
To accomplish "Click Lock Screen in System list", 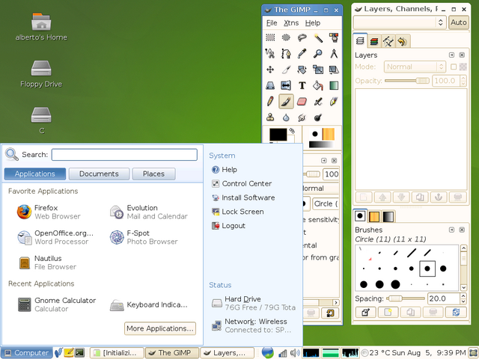I will pyautogui.click(x=238, y=212).
